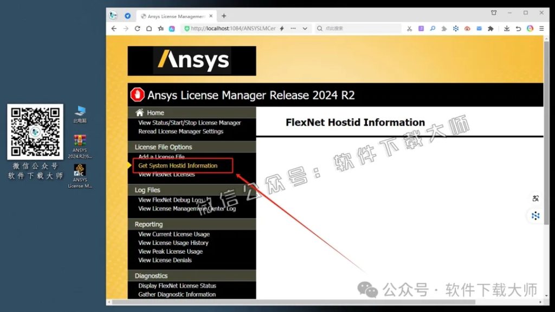Click the floating translate page icon
This screenshot has height=312, width=555.
535,198
